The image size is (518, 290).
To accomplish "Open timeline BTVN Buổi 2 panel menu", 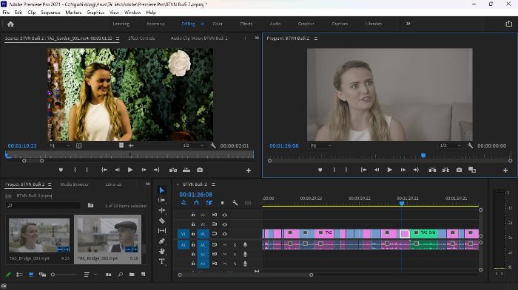I will click(x=213, y=184).
